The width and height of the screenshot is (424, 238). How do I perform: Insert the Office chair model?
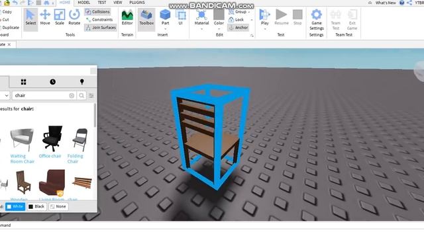pos(52,138)
